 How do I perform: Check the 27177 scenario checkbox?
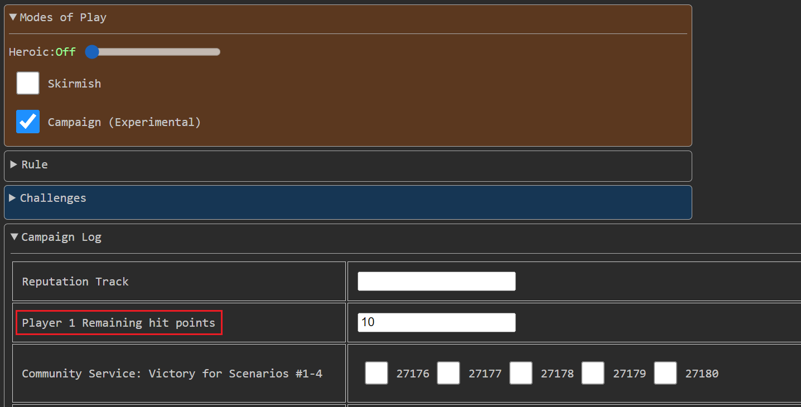click(x=448, y=373)
